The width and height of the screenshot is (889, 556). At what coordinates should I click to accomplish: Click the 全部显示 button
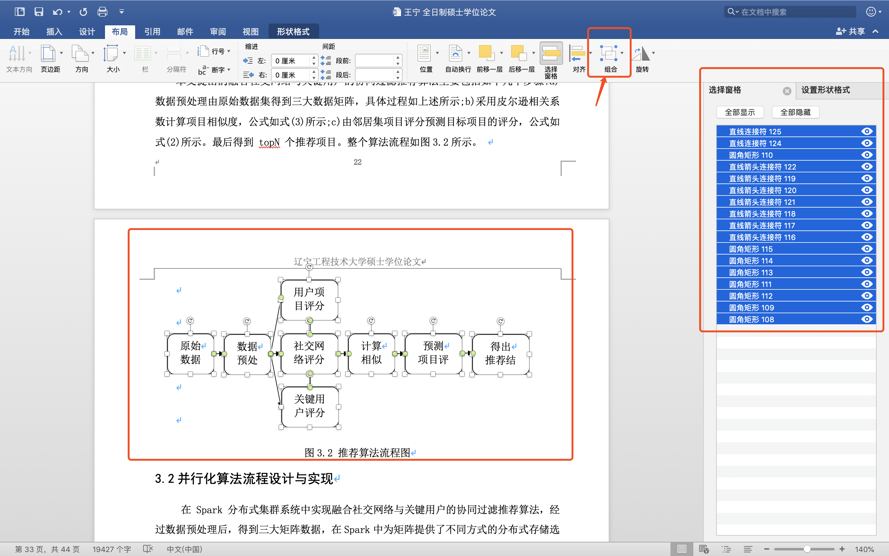point(740,112)
